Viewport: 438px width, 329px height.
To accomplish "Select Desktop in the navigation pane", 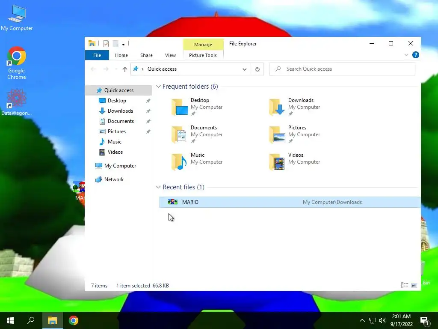I will 117,100.
